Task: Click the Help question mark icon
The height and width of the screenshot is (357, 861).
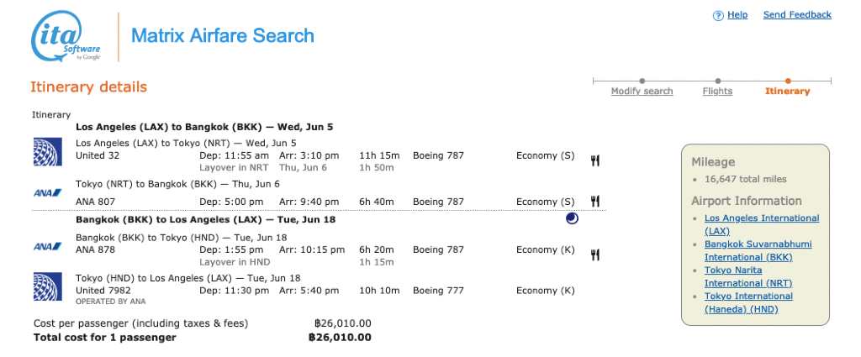Action: click(718, 16)
